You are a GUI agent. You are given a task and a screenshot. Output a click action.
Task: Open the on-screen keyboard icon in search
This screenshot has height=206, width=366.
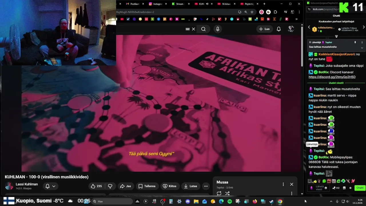(x=188, y=29)
